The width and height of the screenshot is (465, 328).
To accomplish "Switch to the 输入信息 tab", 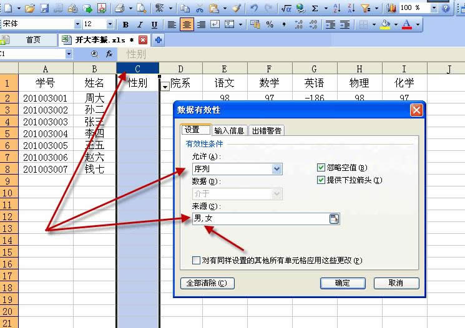I will [229, 130].
